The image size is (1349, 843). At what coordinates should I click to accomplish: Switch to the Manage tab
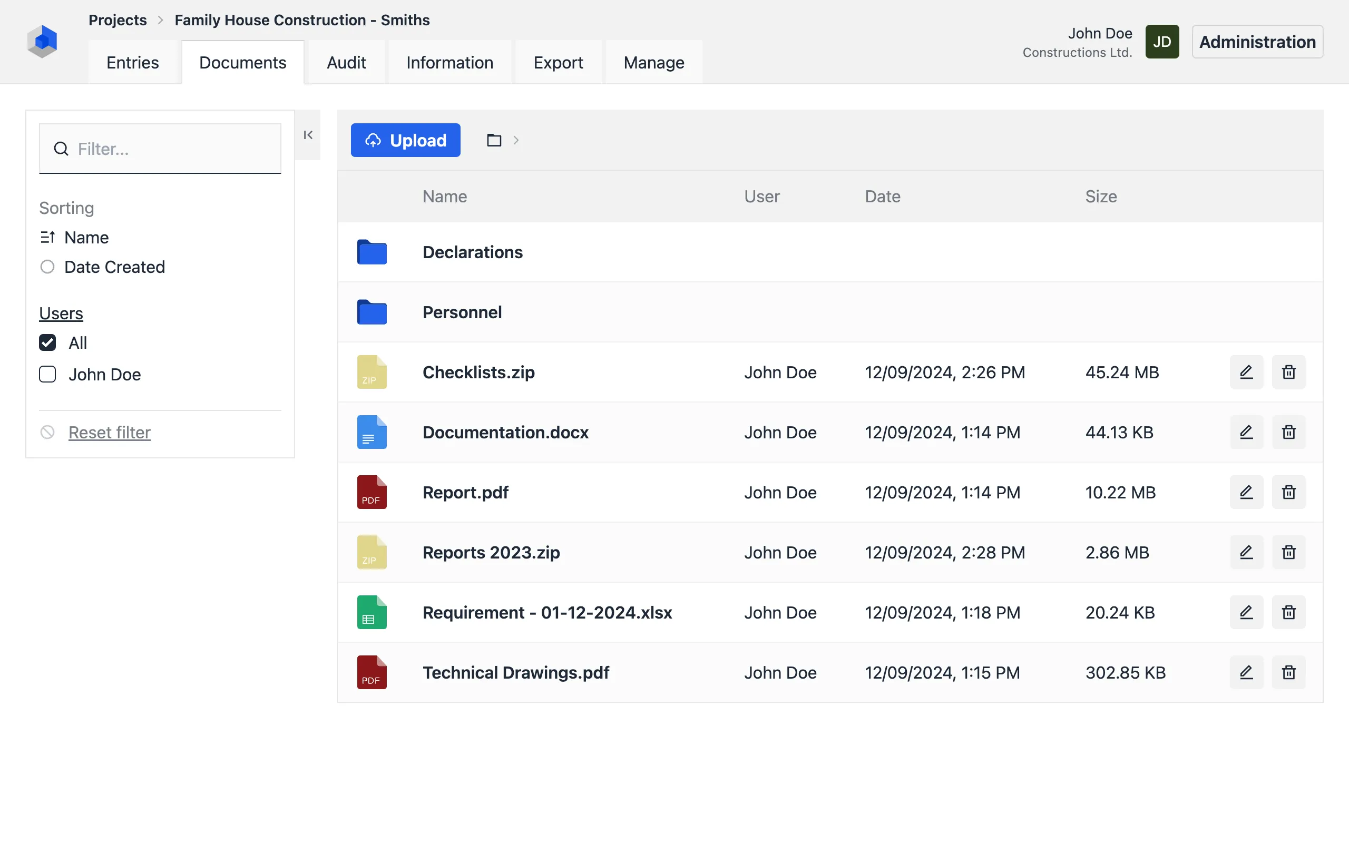pos(654,63)
